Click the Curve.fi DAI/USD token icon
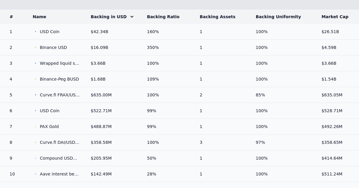The height and width of the screenshot is (188, 359). point(35,142)
